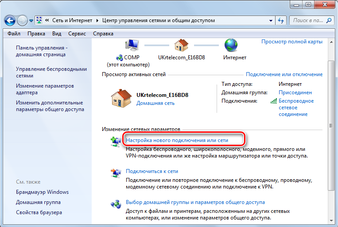
Task: Click the connect to network icon
Action: coord(116,173)
